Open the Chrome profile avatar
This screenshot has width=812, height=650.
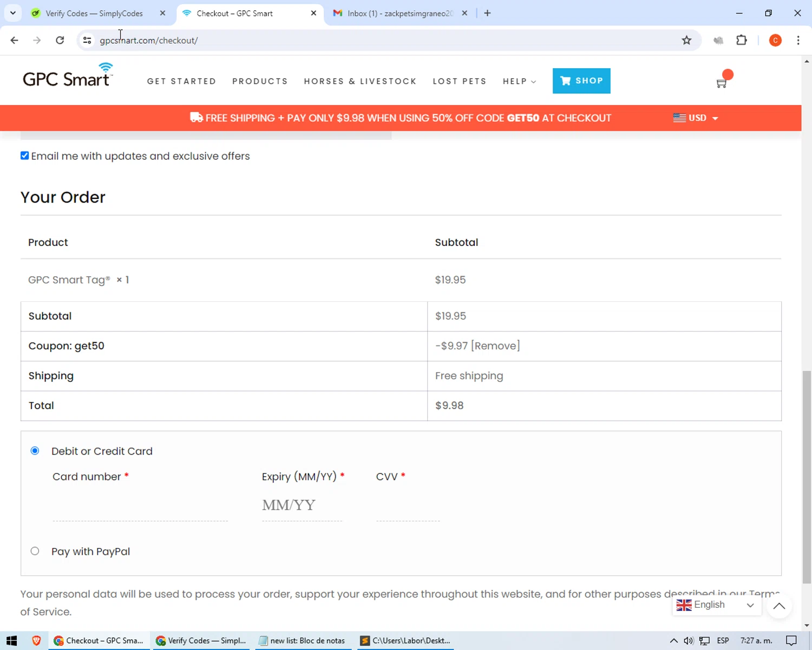tap(775, 40)
